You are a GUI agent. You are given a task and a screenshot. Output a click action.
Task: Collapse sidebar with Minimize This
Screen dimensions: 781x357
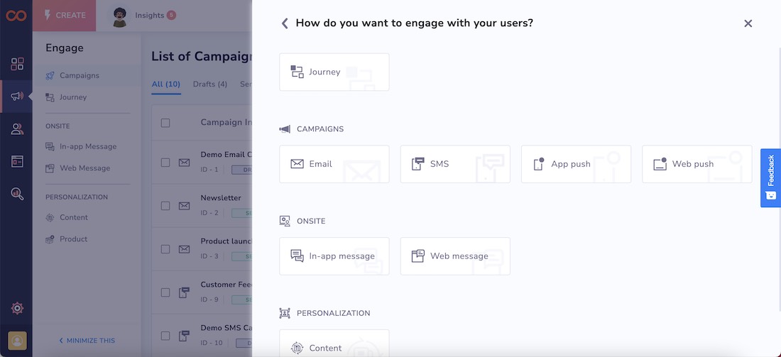87,341
